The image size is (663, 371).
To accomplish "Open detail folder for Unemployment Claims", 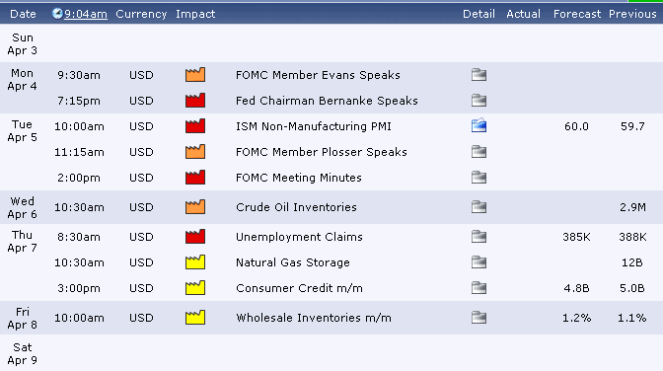I will [x=479, y=237].
